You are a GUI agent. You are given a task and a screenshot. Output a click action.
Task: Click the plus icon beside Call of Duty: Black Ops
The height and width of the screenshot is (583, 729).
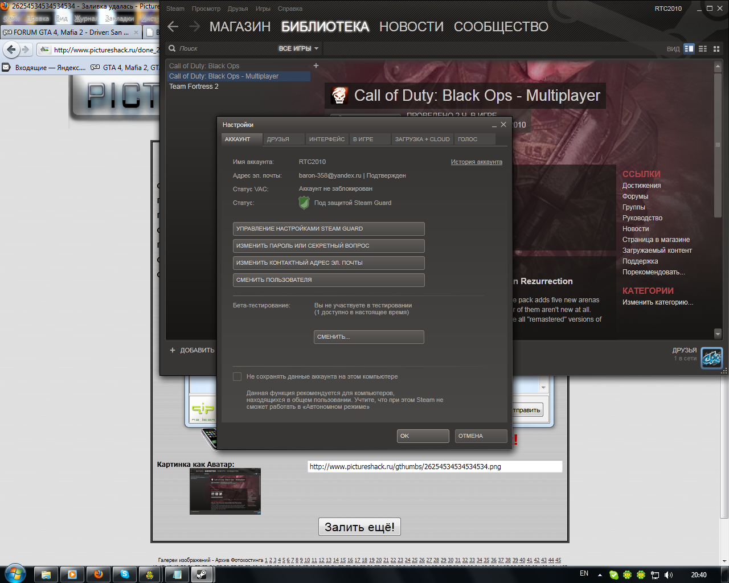pos(316,65)
